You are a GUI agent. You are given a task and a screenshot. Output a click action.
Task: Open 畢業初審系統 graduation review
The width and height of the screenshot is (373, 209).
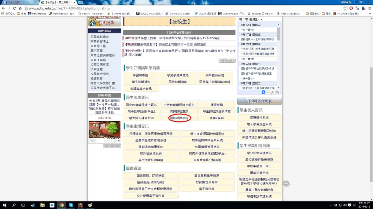point(259,173)
